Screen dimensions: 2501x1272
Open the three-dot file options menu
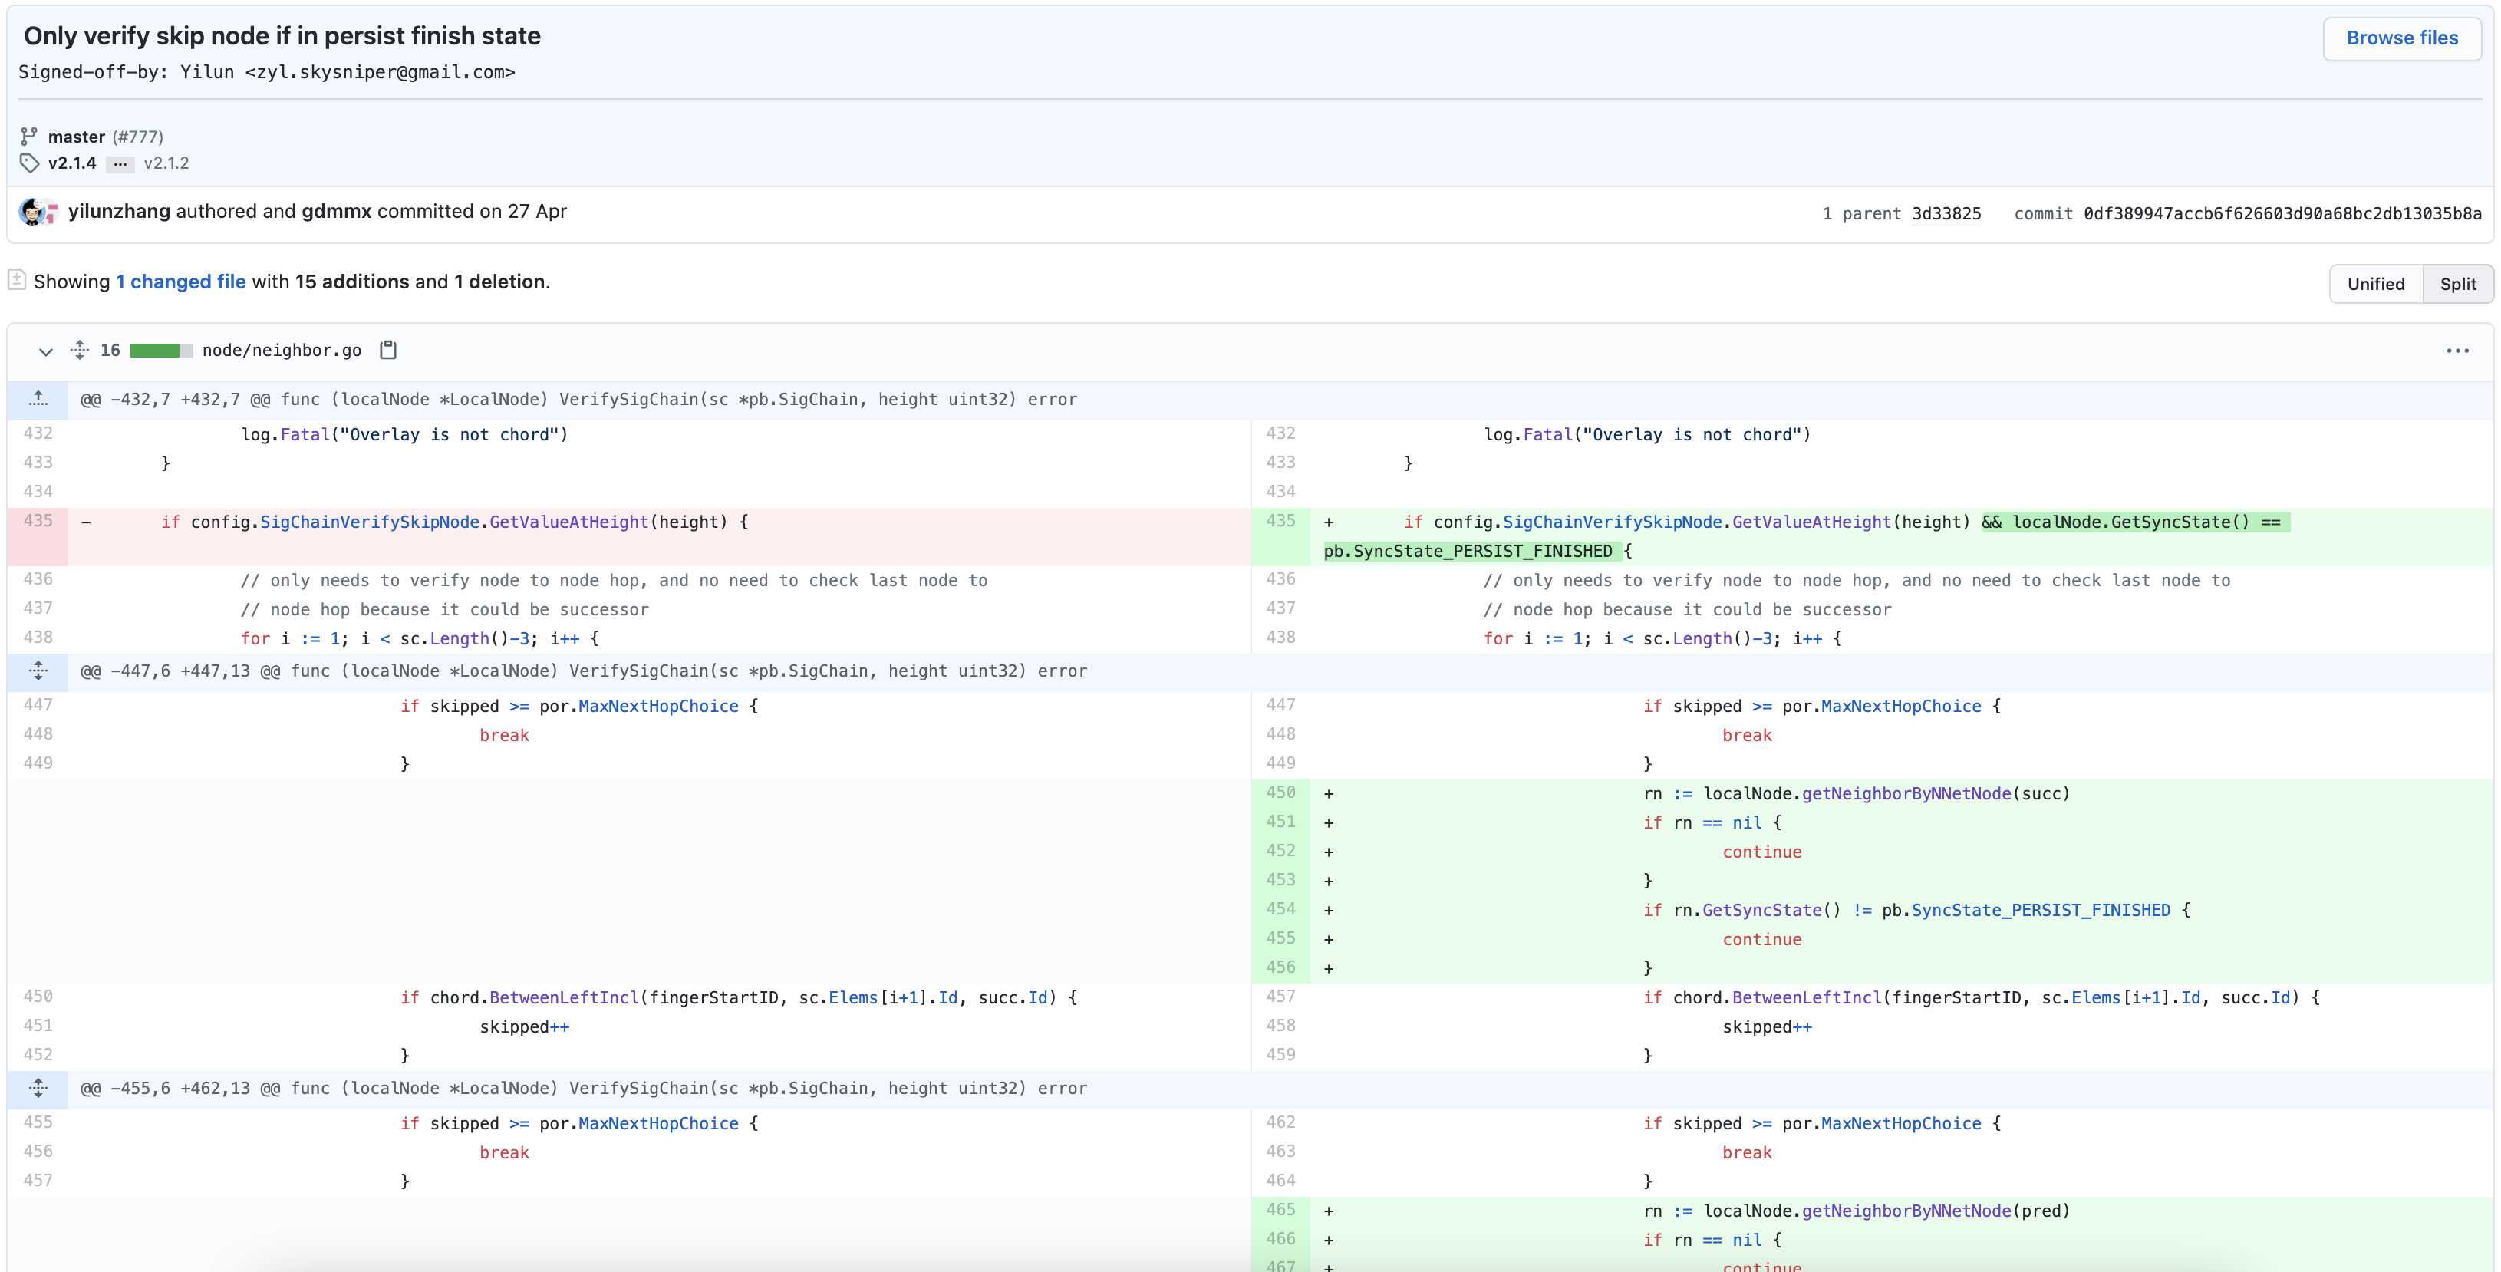point(2457,351)
